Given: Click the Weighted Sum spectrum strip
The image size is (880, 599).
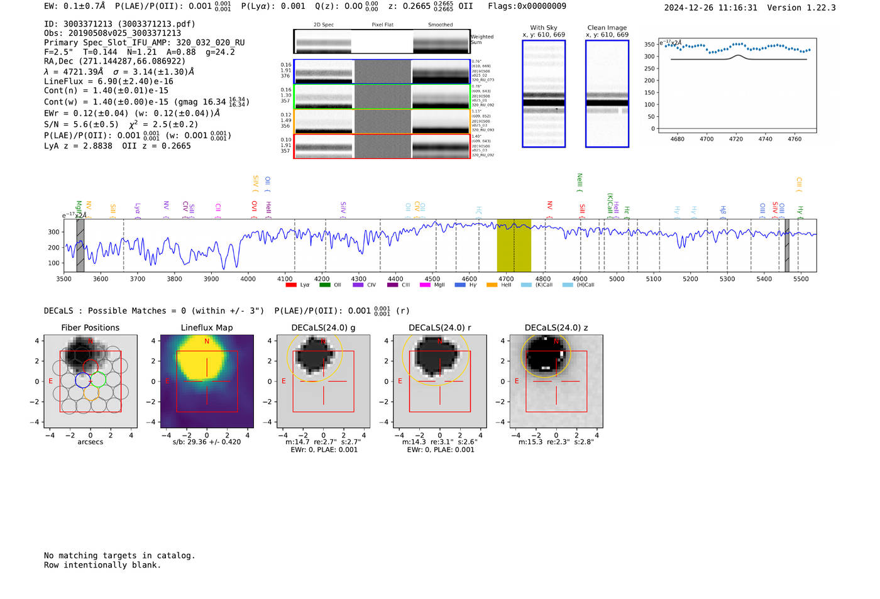Looking at the screenshot, I should tap(382, 42).
